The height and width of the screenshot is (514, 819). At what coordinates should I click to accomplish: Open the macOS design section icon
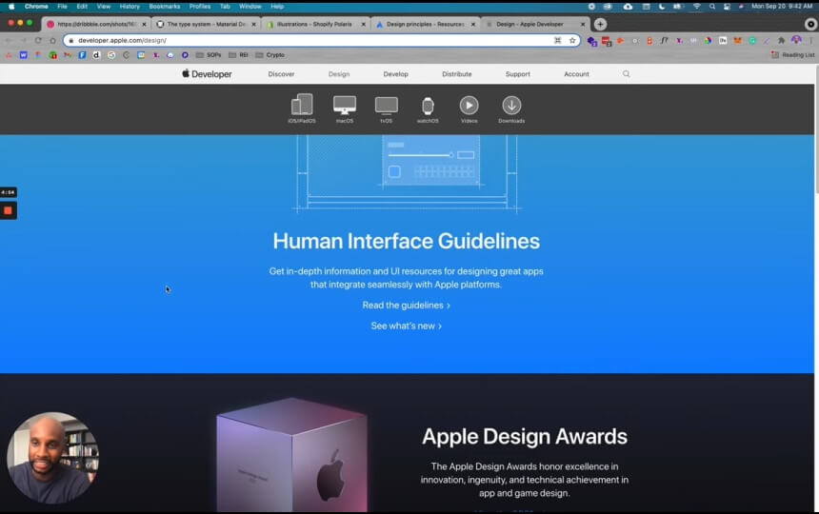(345, 105)
